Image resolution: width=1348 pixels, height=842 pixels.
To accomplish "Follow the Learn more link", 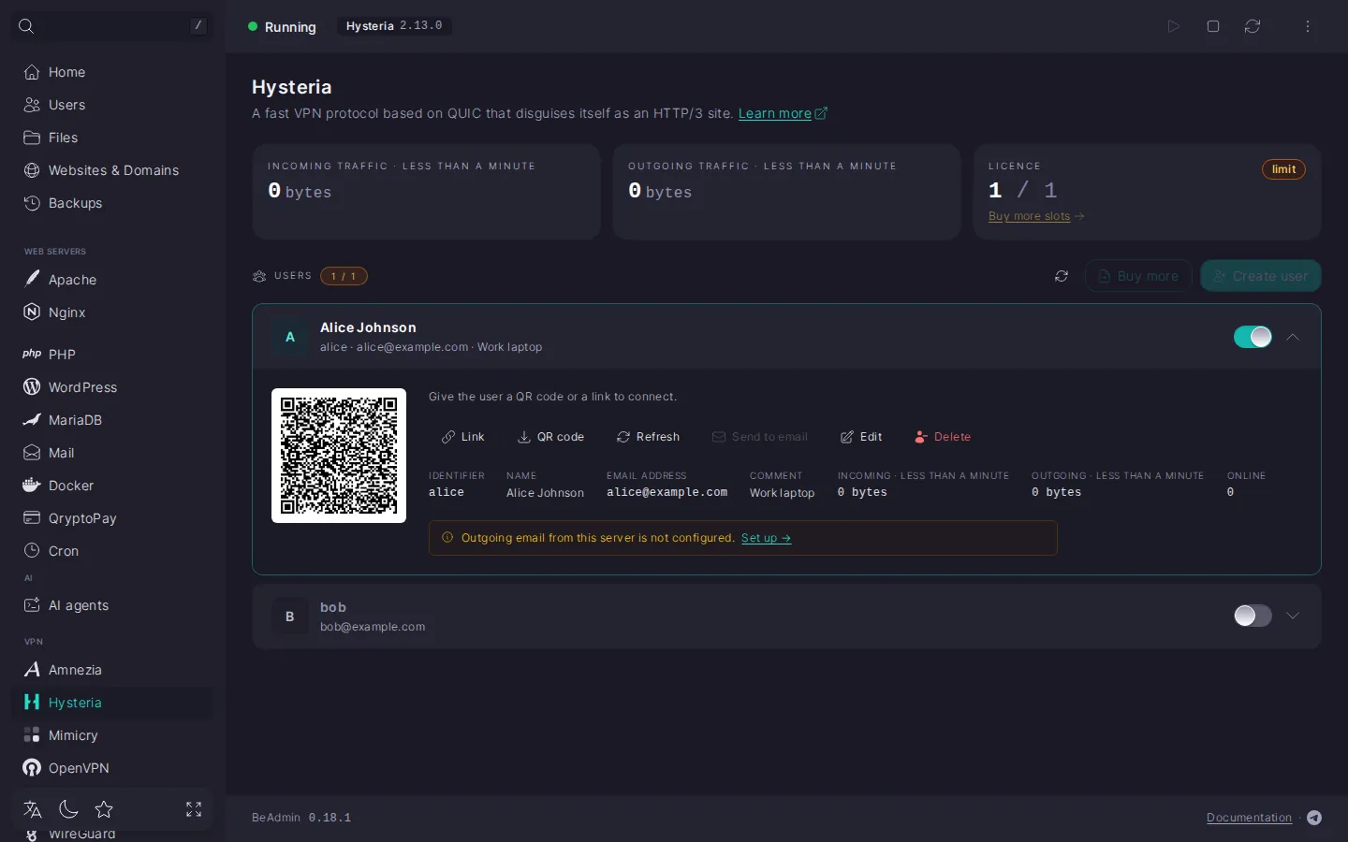I will coord(783,113).
